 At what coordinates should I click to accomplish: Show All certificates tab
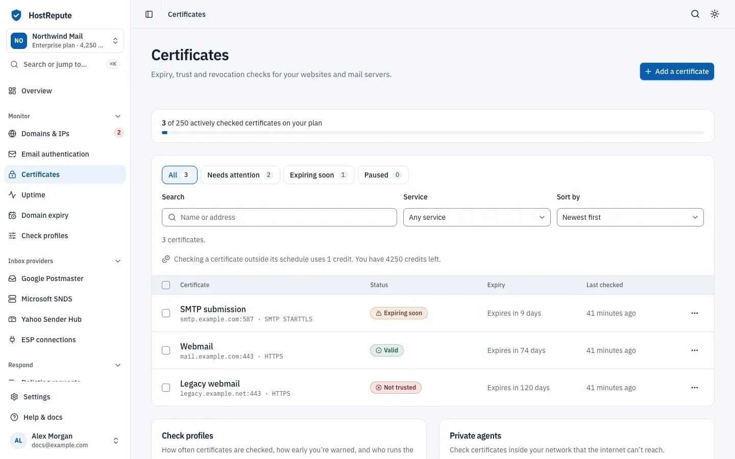(179, 175)
